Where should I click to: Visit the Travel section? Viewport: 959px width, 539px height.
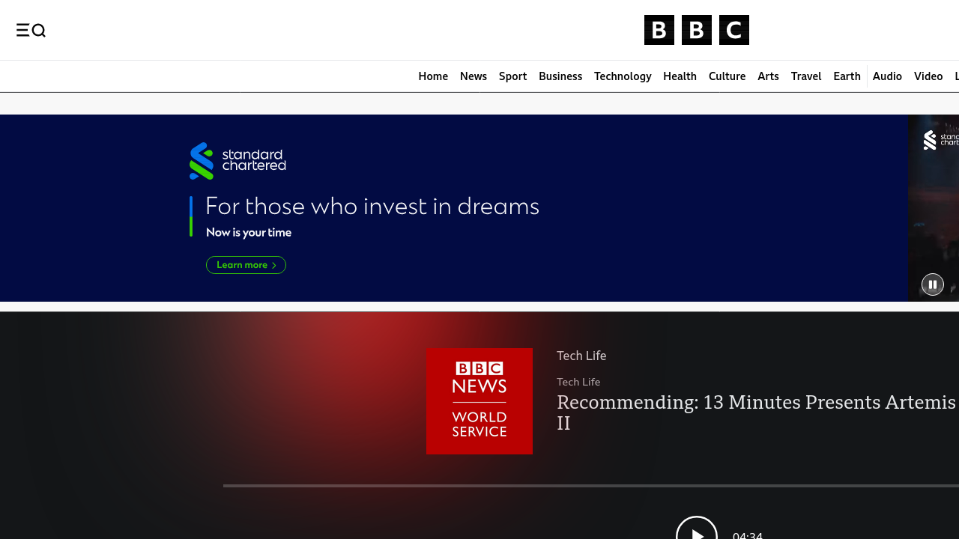[806, 76]
